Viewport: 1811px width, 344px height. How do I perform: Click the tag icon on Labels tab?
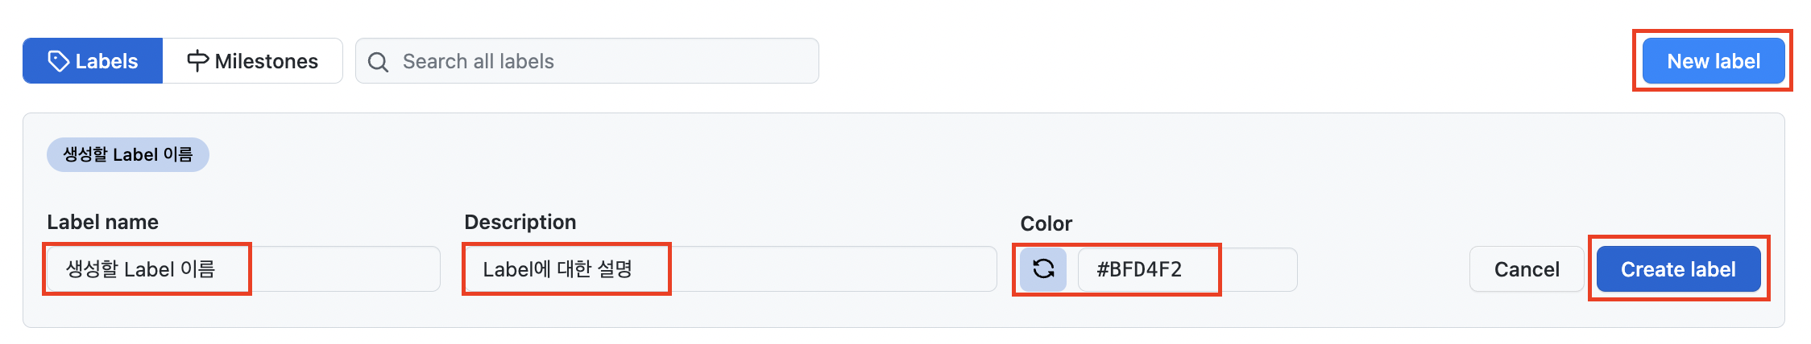coord(58,61)
